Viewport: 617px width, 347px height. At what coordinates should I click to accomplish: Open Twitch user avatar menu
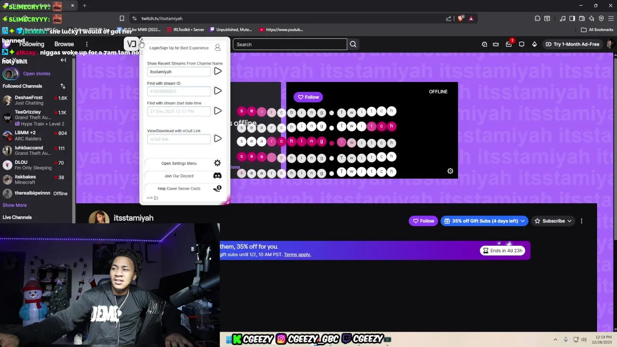coord(610,44)
